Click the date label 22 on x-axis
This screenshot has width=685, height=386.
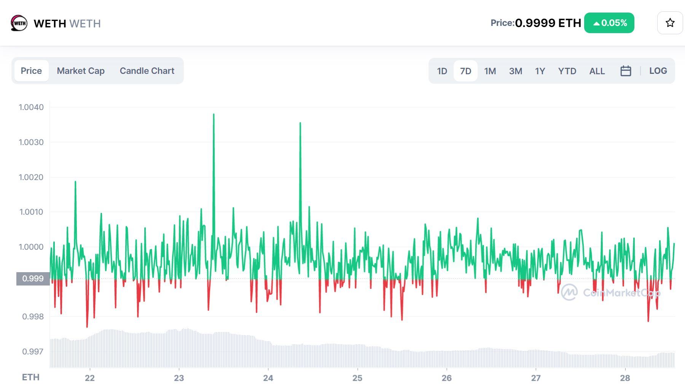tap(90, 378)
